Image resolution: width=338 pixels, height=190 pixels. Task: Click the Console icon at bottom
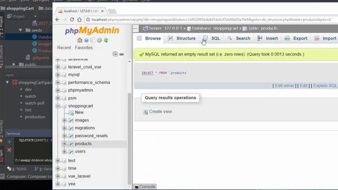(137, 187)
